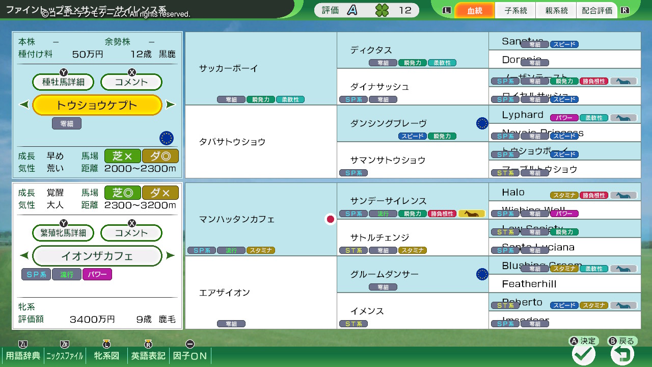
Task: Click the 零細 tag under トウショウケプト
Action: 67,123
